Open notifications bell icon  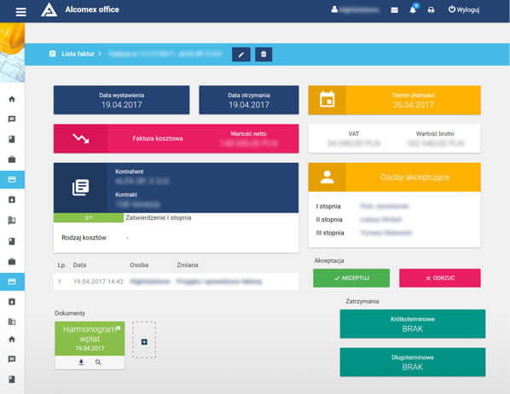(x=413, y=10)
